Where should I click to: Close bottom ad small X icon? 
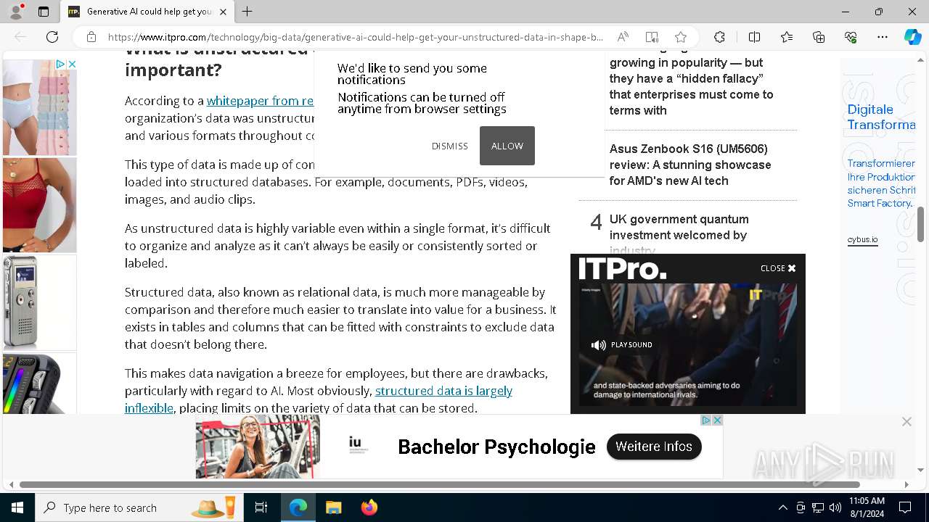coord(717,420)
